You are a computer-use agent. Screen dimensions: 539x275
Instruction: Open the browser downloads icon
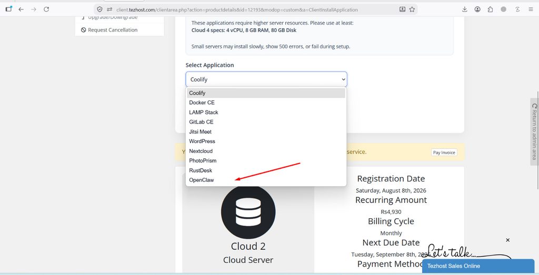[x=464, y=9]
